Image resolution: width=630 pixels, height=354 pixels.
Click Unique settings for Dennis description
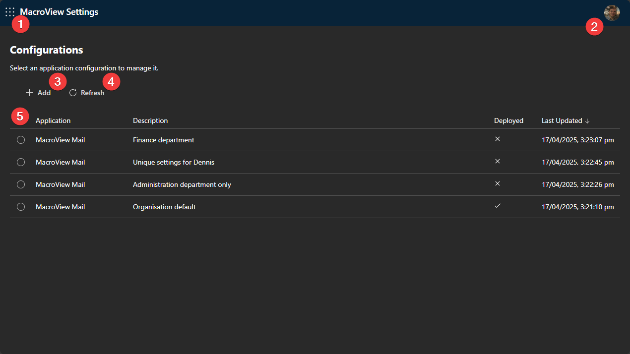click(174, 162)
